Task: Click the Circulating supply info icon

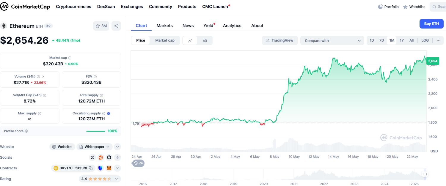Action: (x=104, y=114)
